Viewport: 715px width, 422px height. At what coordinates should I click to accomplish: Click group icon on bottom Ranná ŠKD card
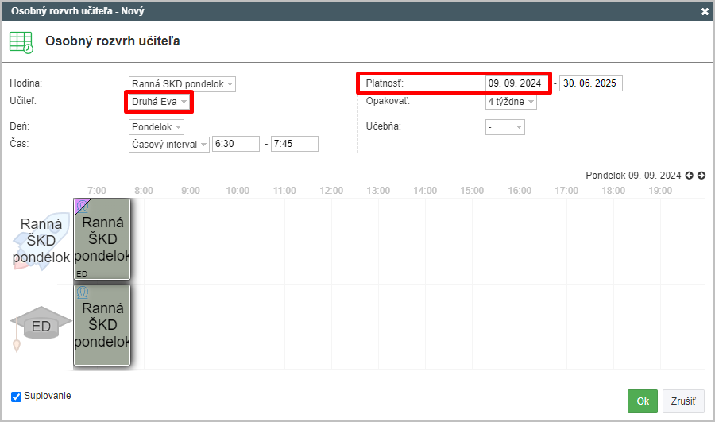(82, 292)
